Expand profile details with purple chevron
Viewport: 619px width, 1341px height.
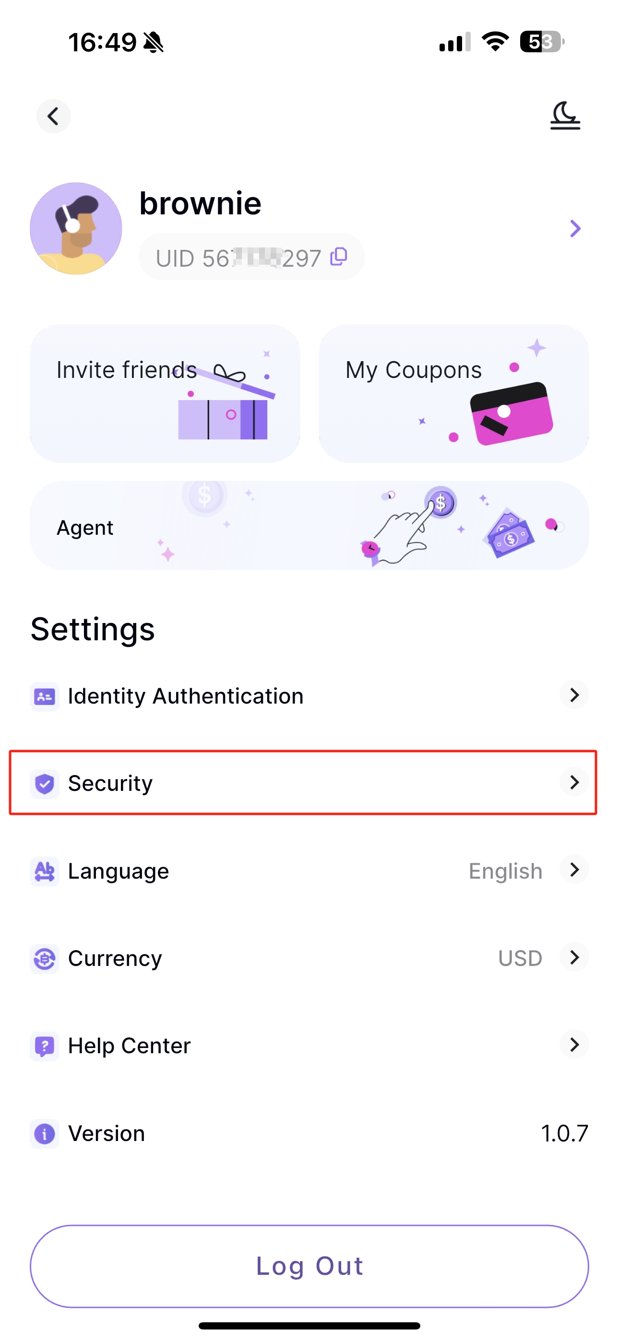575,228
